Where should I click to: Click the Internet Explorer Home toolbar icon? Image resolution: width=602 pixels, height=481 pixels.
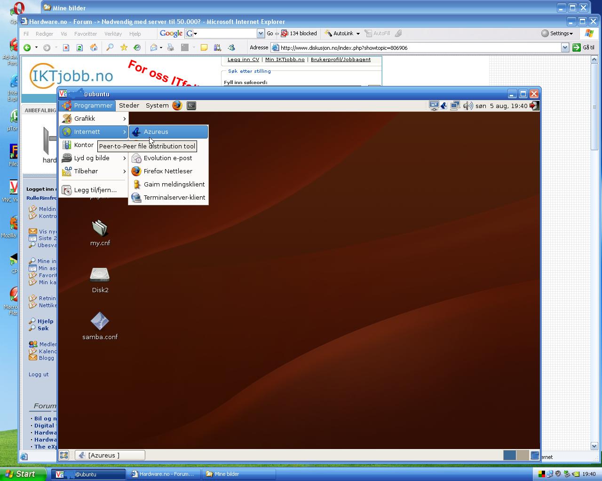[x=94, y=47]
